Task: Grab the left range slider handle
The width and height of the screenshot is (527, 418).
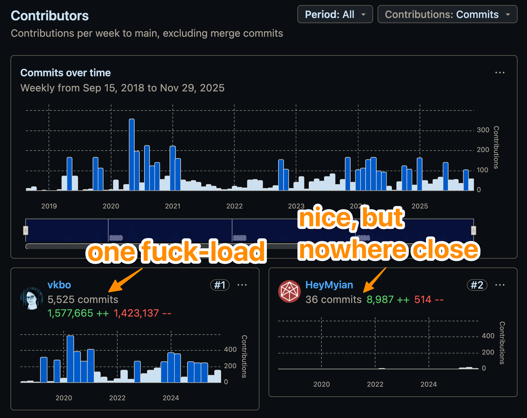Action: pos(26,230)
